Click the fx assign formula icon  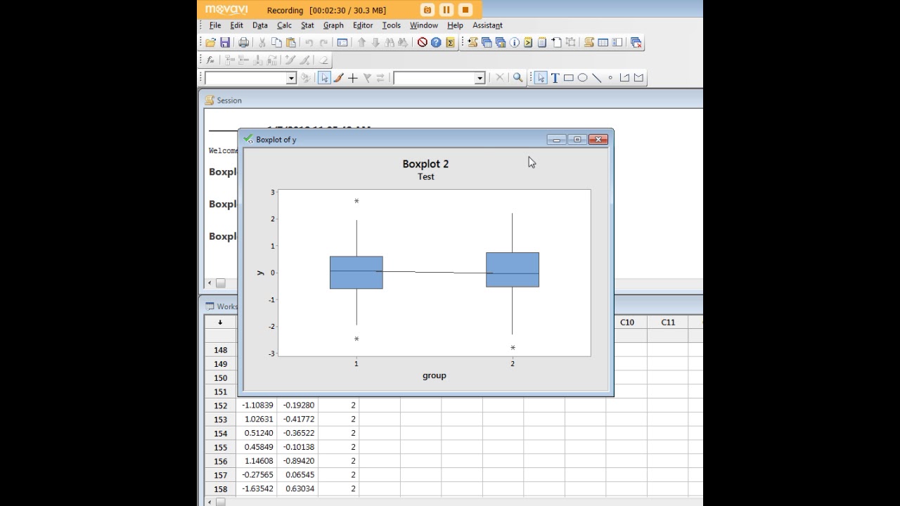coord(210,60)
